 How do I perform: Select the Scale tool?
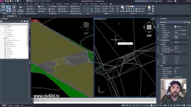click(x=105, y=11)
